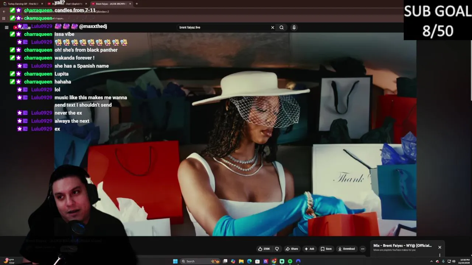Screen dimensions: 472x265
Task: Click the 'never the ex' chat message
Action: pos(68,113)
